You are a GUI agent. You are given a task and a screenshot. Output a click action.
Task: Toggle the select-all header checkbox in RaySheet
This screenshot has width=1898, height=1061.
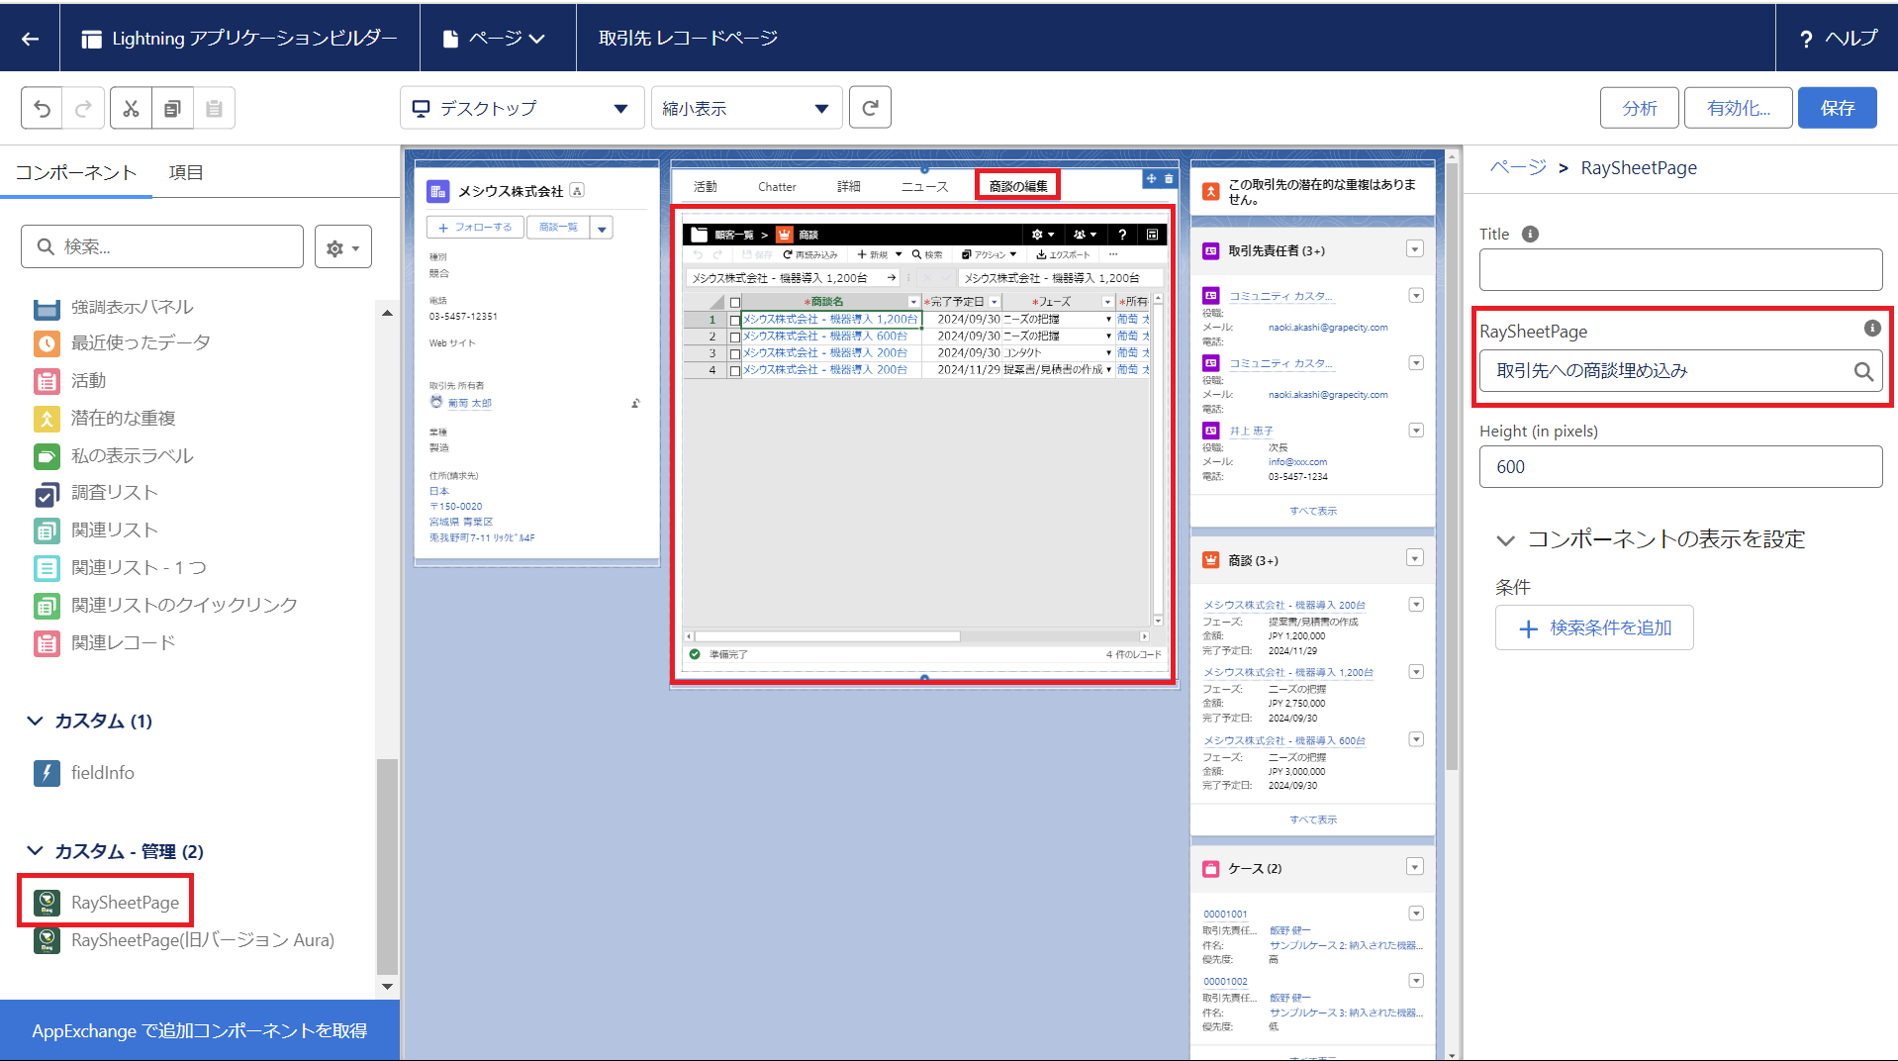coord(734,302)
